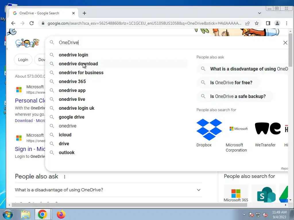The image size is (294, 220).
Task: Click the Dropbox logo thumbnail
Action: click(x=209, y=129)
